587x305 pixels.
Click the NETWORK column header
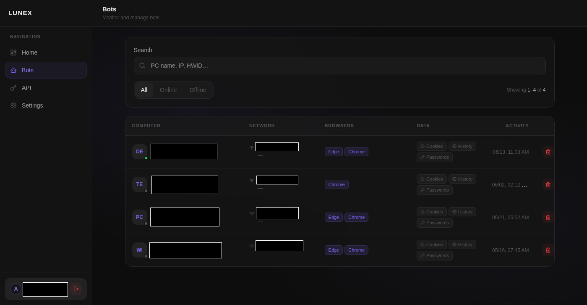point(262,126)
